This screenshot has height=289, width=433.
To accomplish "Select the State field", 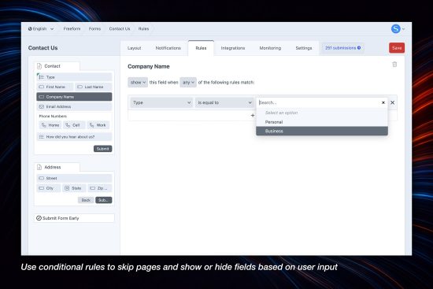I will click(x=74, y=188).
